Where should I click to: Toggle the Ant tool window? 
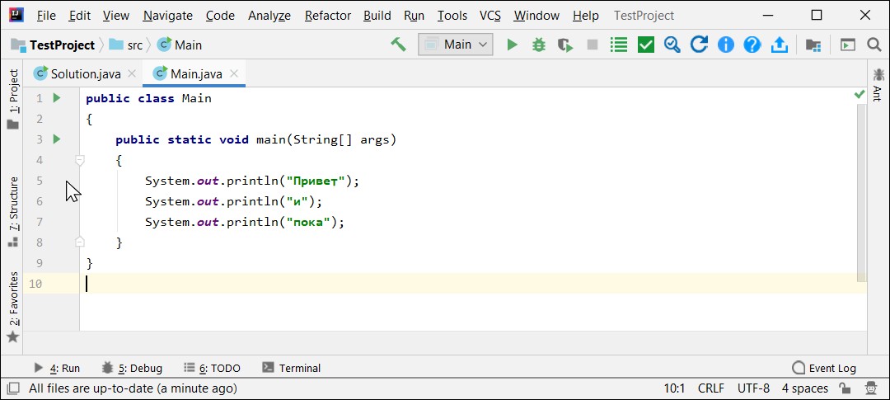tap(878, 84)
